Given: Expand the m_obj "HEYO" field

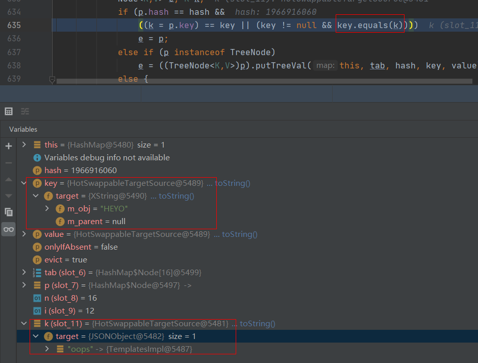Looking at the screenshot, I should pos(47,209).
